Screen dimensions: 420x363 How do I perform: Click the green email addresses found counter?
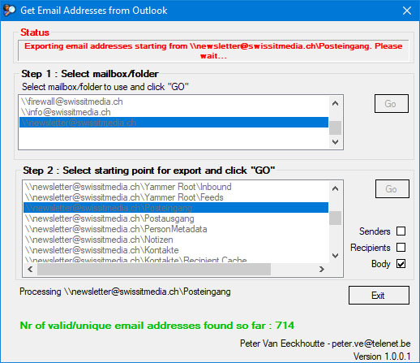coord(157,326)
